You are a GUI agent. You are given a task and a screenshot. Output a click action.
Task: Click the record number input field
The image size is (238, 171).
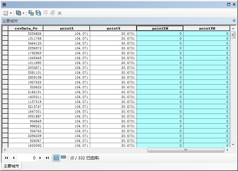(x=27, y=158)
